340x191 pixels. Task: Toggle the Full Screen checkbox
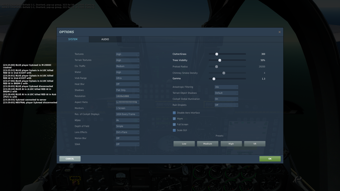(x=174, y=124)
